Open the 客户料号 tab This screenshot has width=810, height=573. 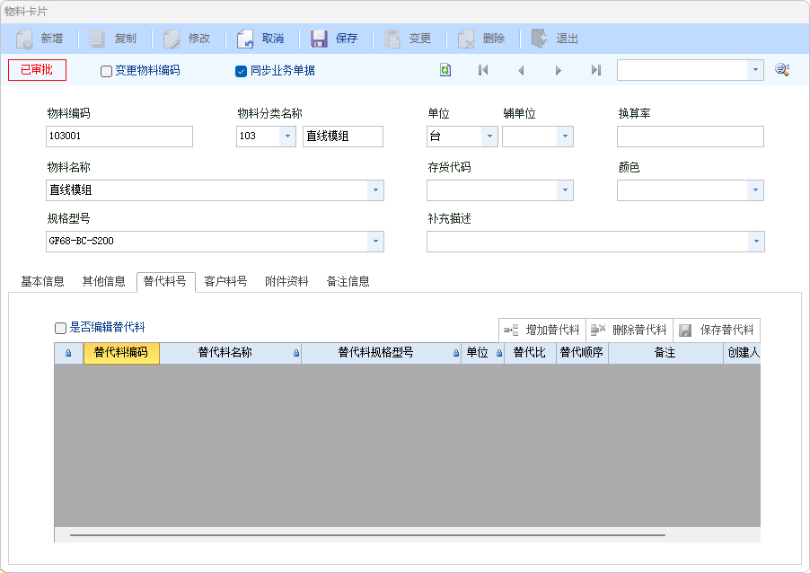point(225,282)
